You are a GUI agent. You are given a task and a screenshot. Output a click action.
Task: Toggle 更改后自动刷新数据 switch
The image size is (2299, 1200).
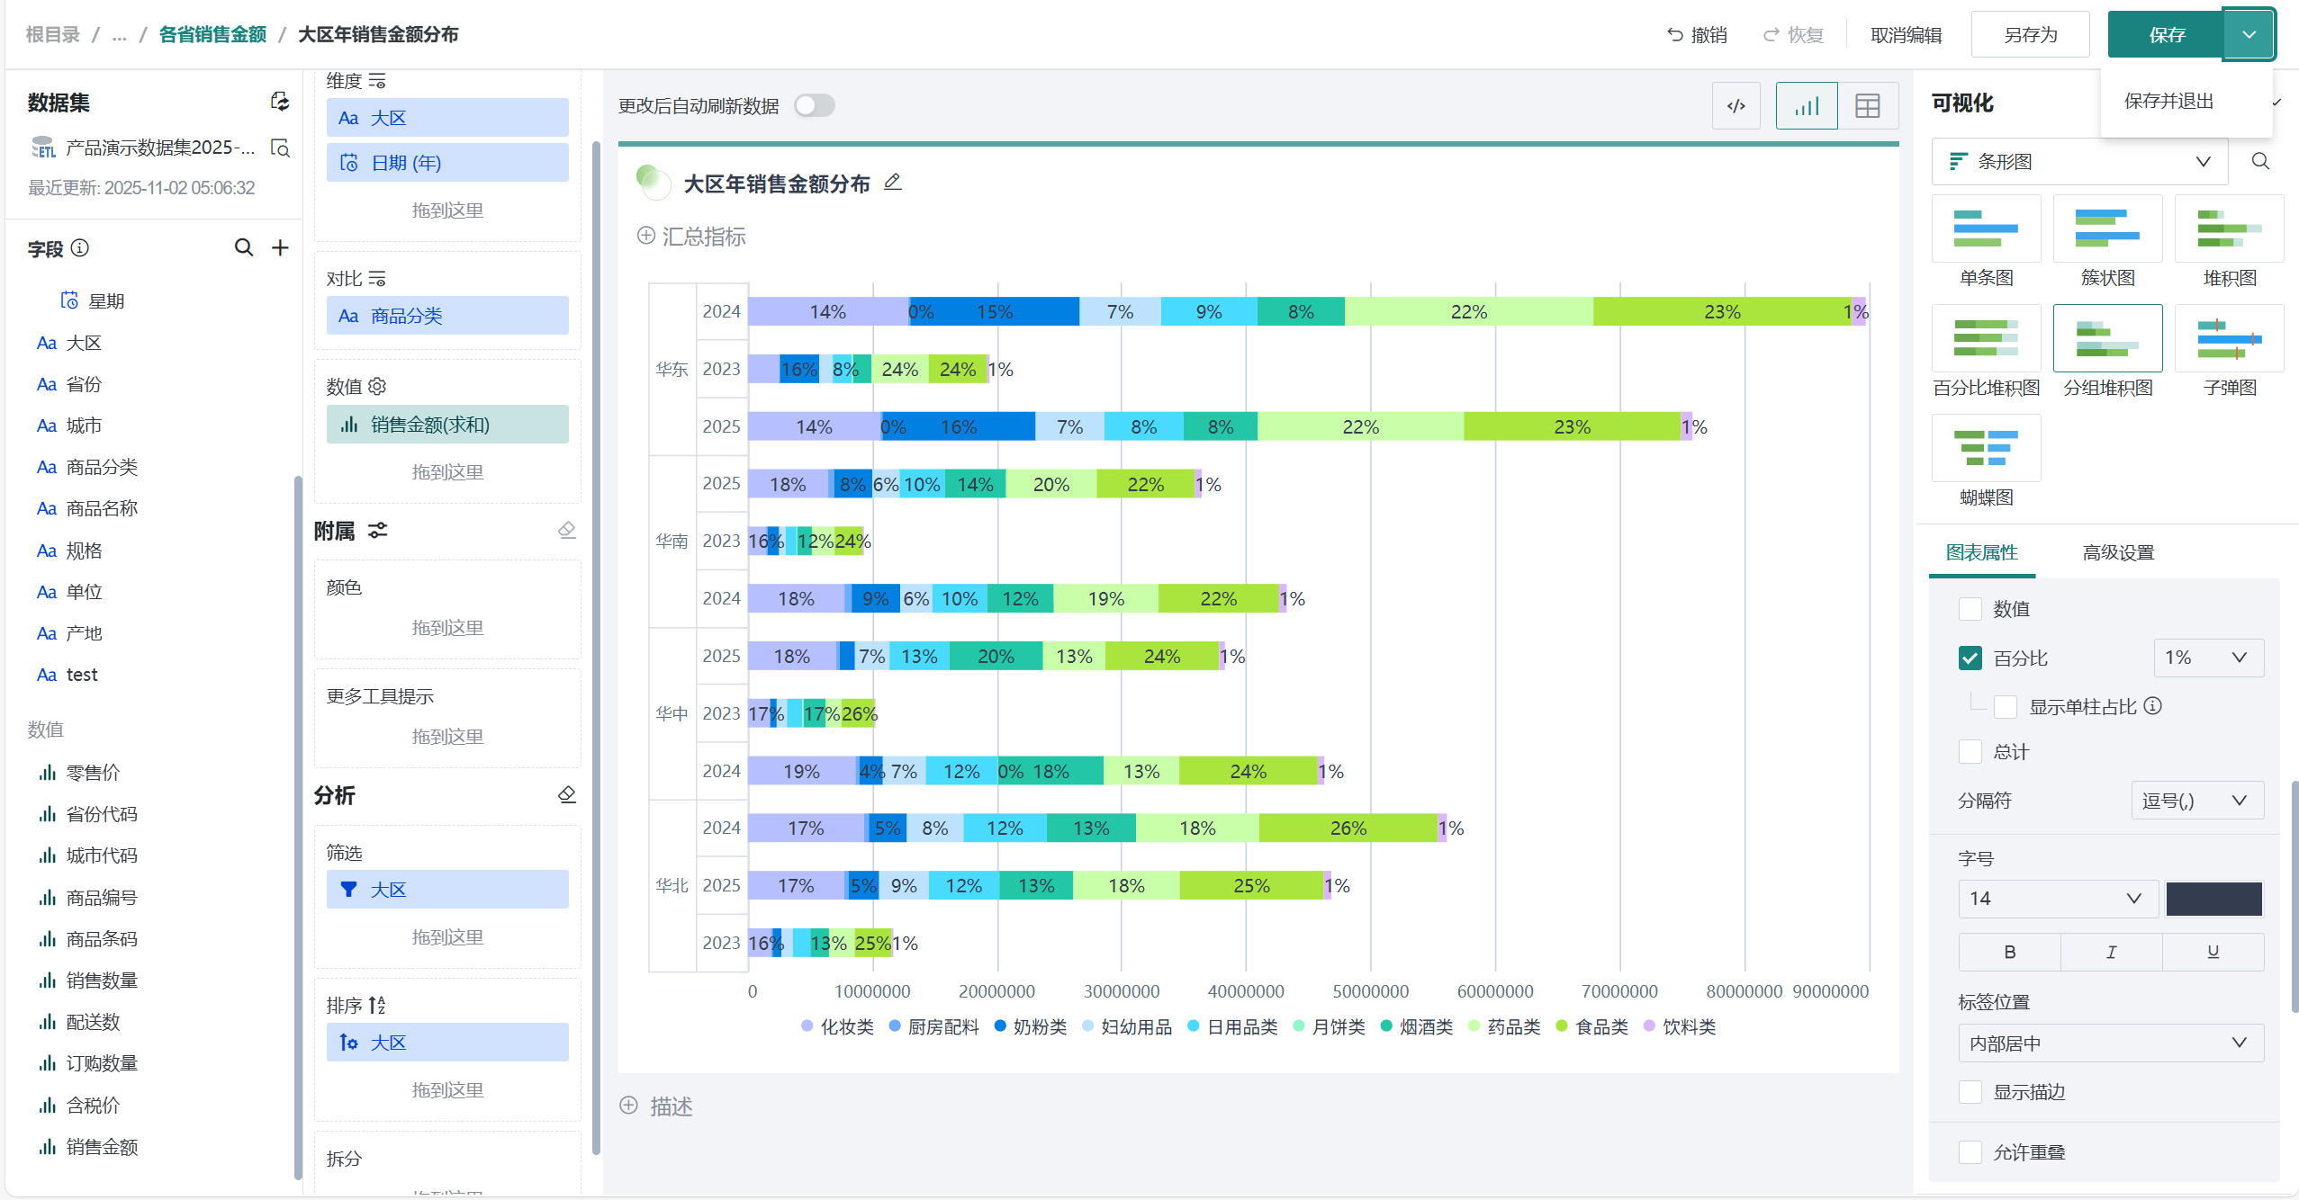pos(815,106)
